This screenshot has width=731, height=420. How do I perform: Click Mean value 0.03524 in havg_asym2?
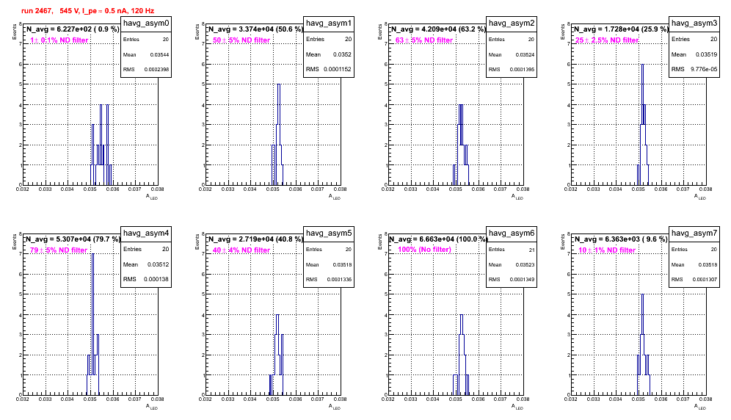pos(525,55)
